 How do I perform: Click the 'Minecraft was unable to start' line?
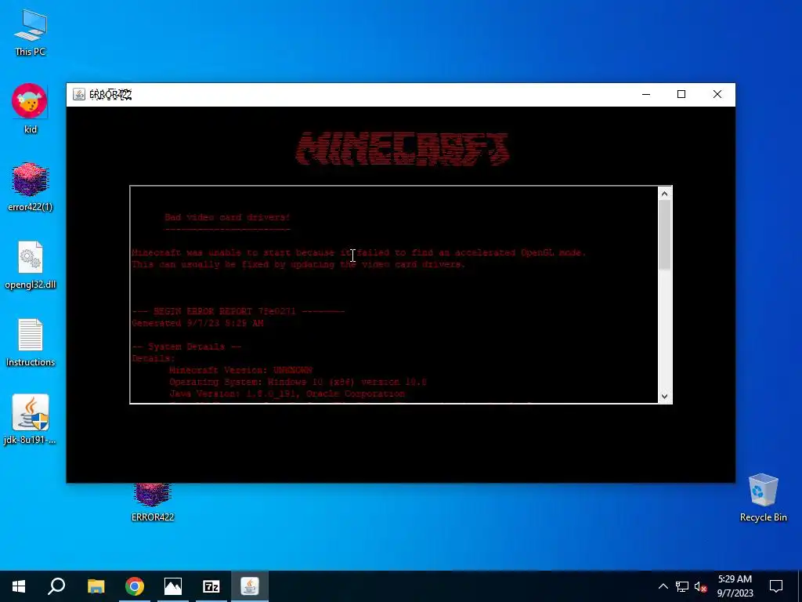click(359, 253)
